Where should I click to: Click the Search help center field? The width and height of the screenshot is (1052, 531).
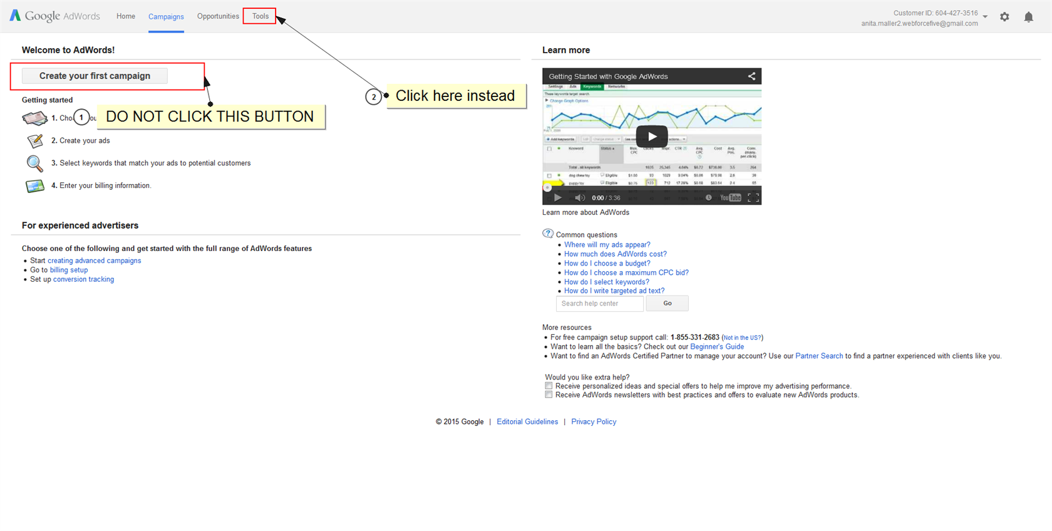pyautogui.click(x=599, y=304)
